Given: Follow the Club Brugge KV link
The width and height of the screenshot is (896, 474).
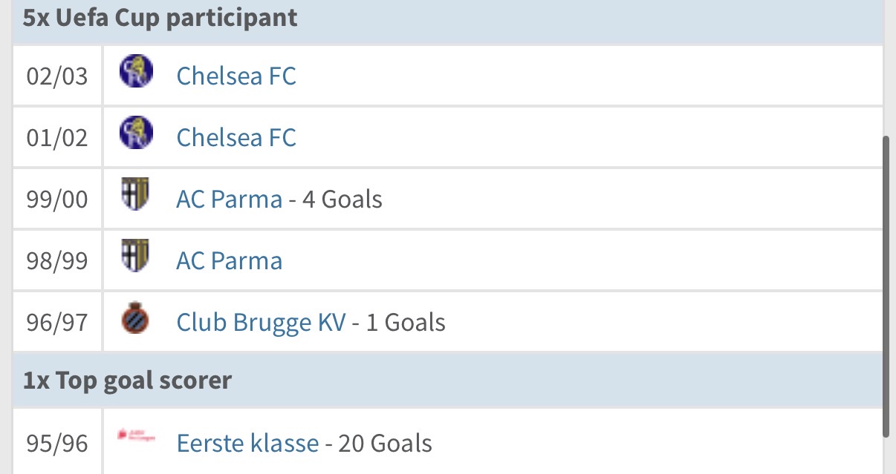Looking at the screenshot, I should [x=261, y=322].
